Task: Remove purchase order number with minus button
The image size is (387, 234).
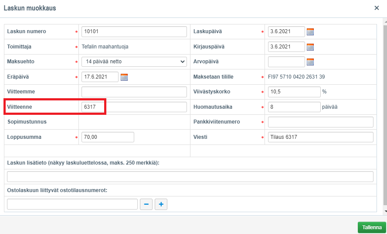Action: click(x=146, y=204)
